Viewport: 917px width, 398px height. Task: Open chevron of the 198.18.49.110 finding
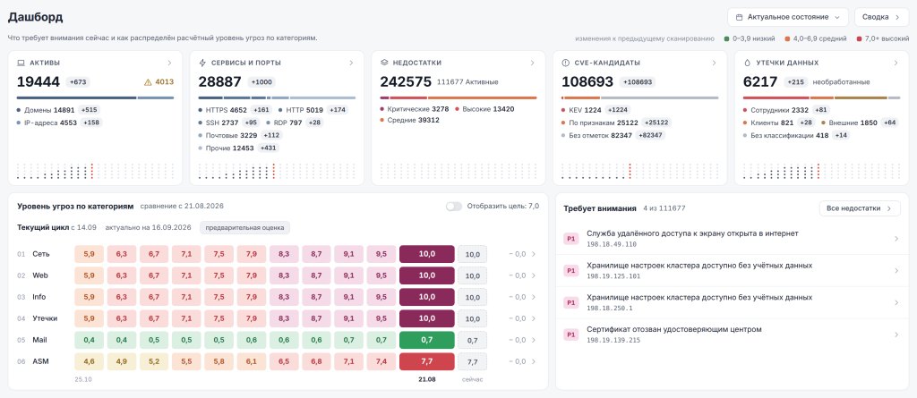pos(896,239)
